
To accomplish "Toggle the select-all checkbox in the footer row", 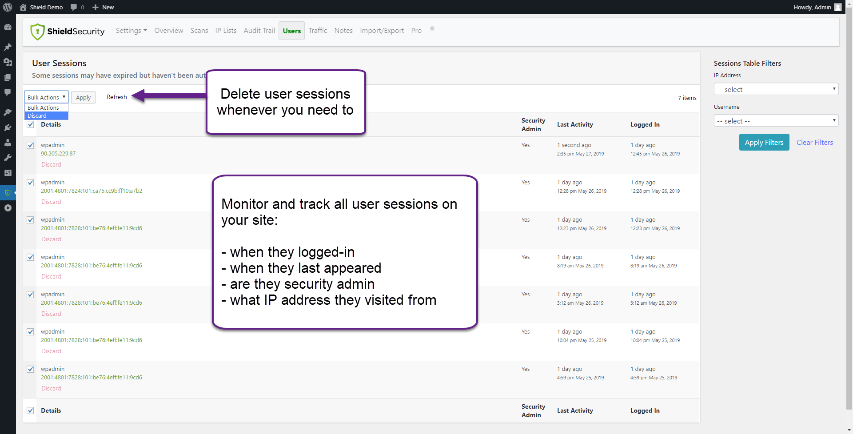I will click(x=30, y=410).
